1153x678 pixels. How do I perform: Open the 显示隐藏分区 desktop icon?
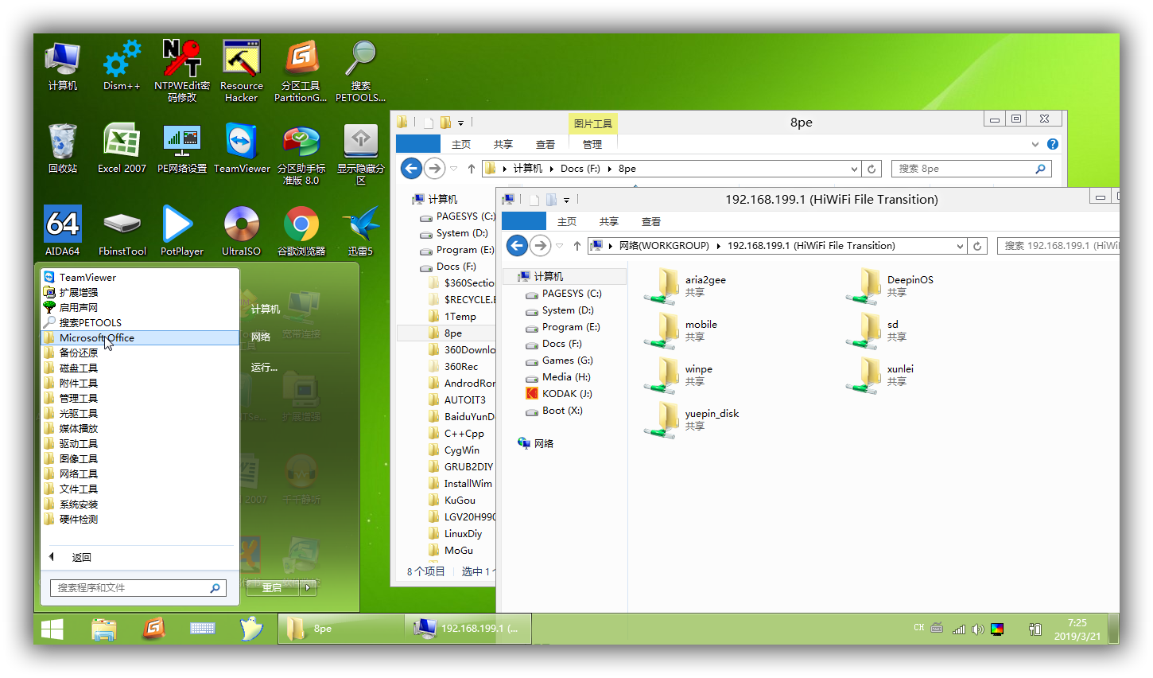pos(360,154)
